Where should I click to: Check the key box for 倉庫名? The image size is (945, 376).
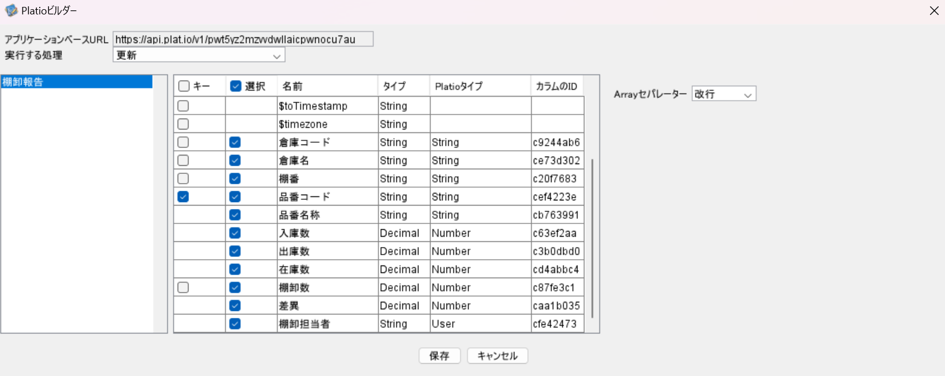pos(183,161)
